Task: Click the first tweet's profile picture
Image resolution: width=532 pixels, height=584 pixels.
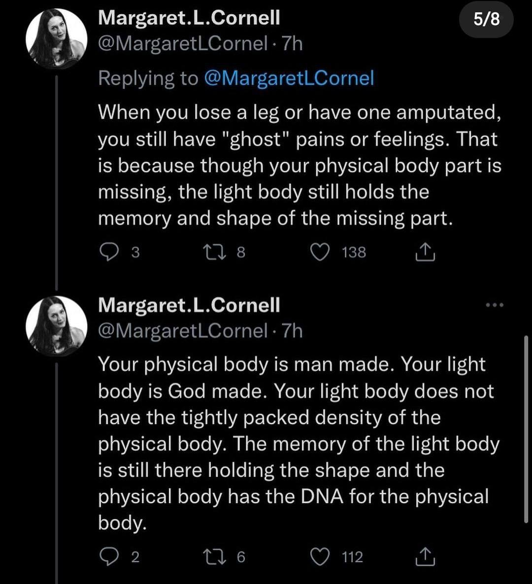Action: pyautogui.click(x=56, y=38)
